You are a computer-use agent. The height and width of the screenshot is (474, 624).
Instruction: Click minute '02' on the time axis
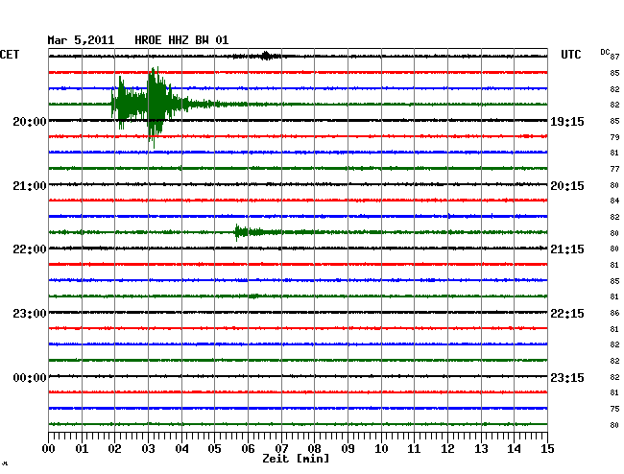click(x=114, y=449)
